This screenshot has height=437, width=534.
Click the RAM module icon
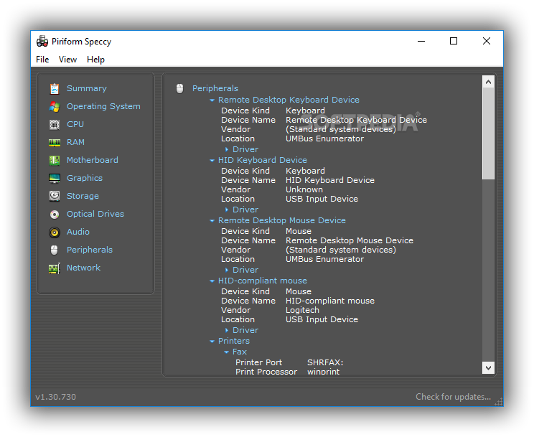coord(55,142)
